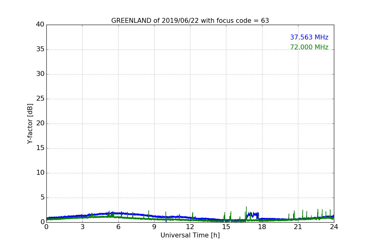Click the plot title mentioning GREENLAND 2019/06/22

click(x=190, y=21)
